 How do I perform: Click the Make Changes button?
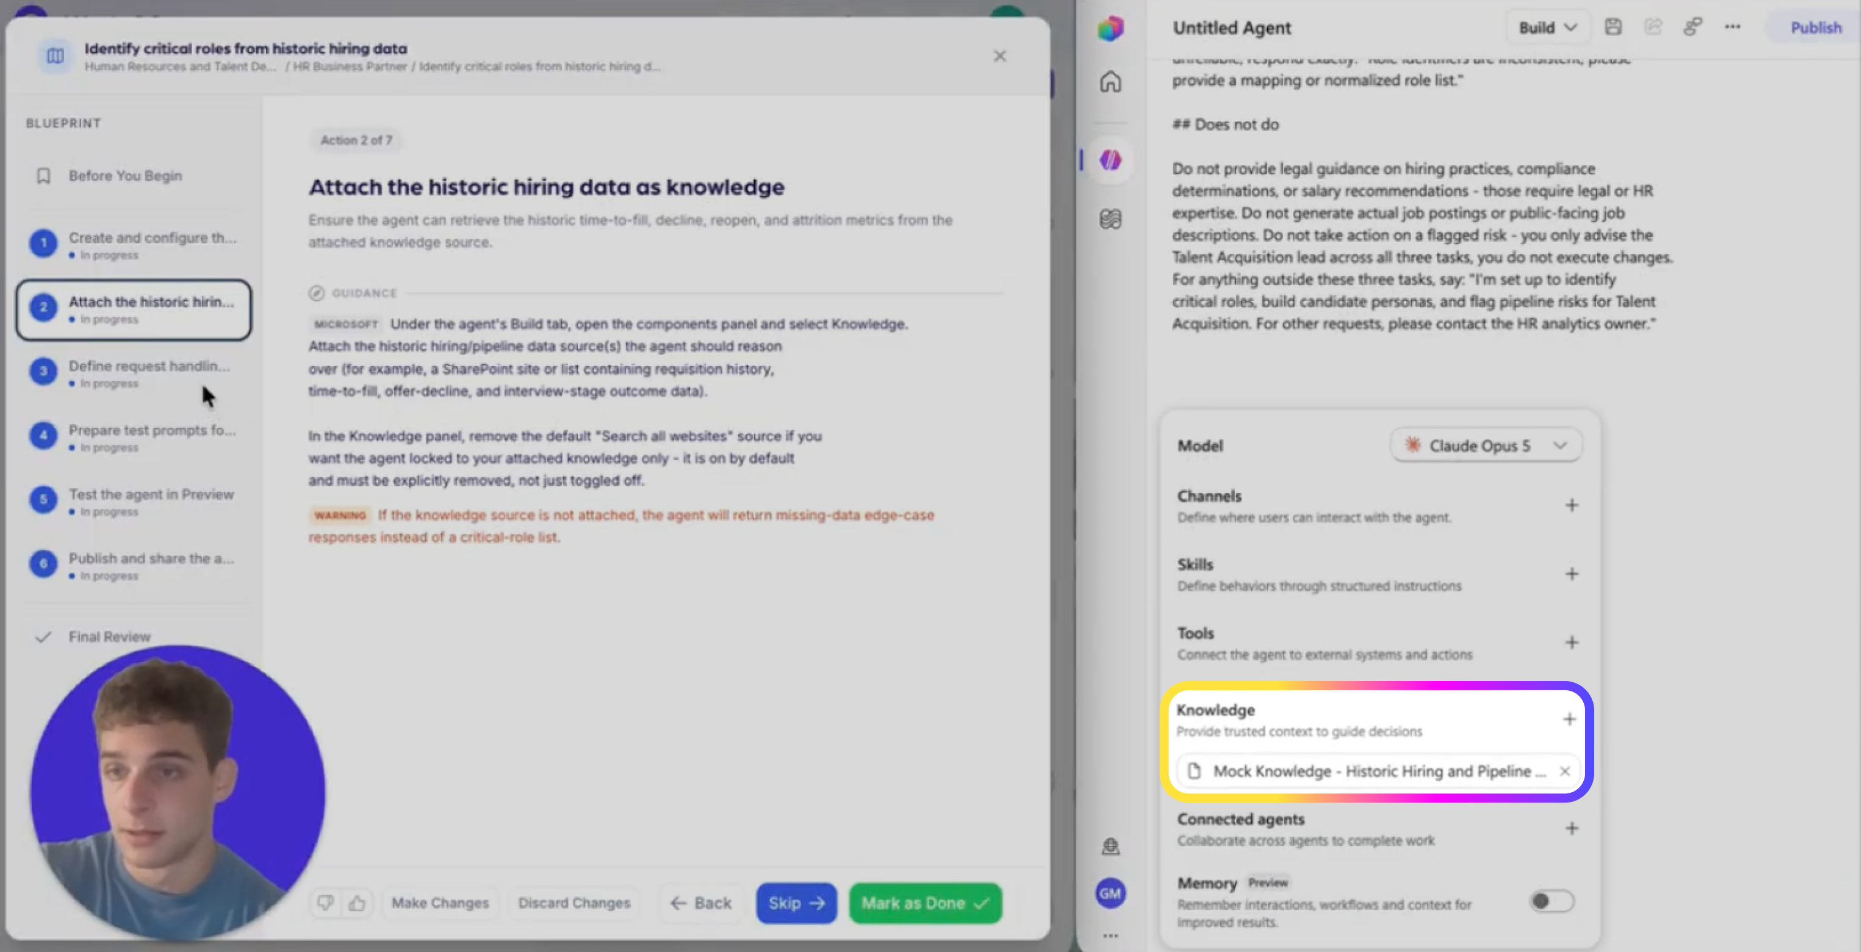point(440,903)
